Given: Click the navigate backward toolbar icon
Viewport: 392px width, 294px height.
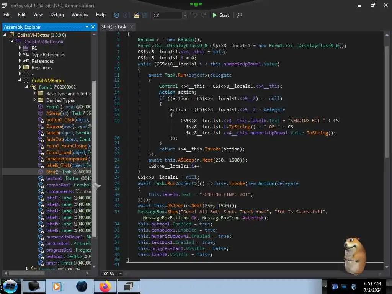Looking at the screenshot, I should 116,15.
